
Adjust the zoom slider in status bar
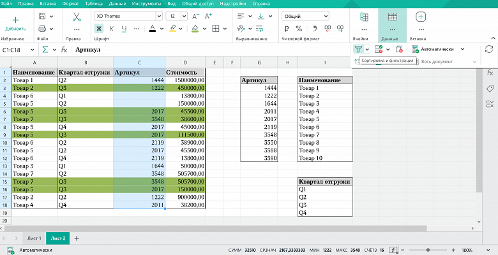click(428, 251)
